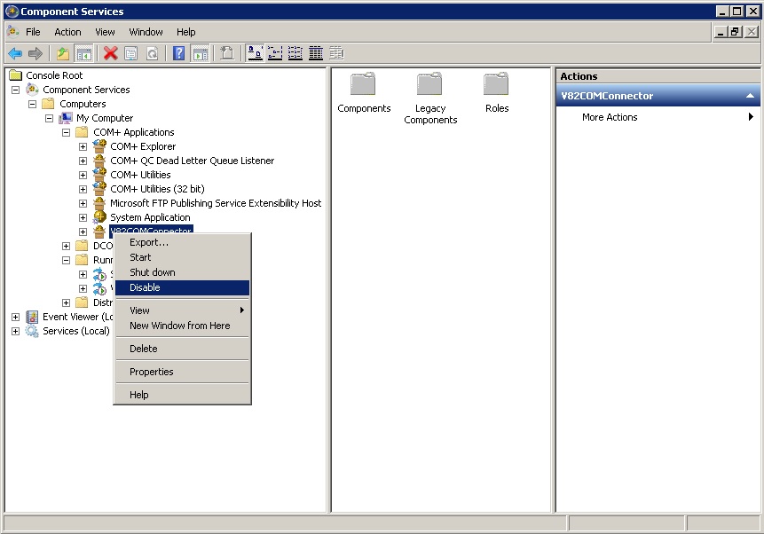Open the Help menu in menu bar

[x=185, y=32]
